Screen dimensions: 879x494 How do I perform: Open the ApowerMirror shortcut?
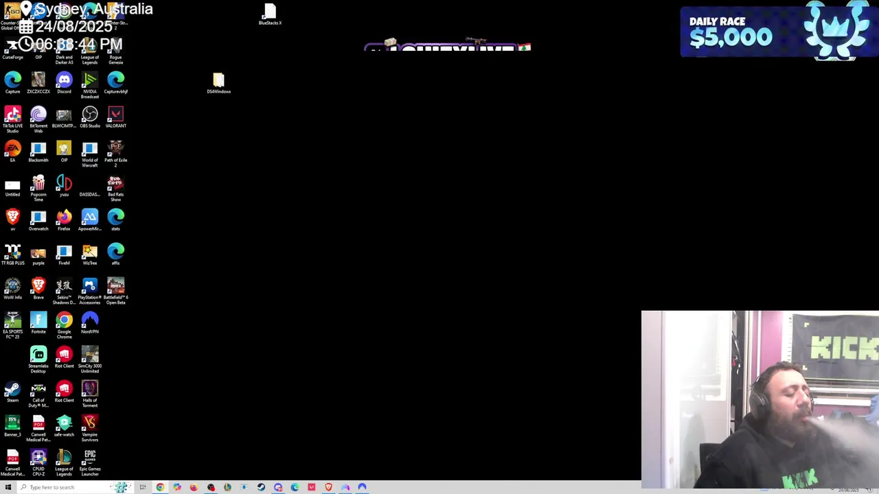[x=90, y=219]
